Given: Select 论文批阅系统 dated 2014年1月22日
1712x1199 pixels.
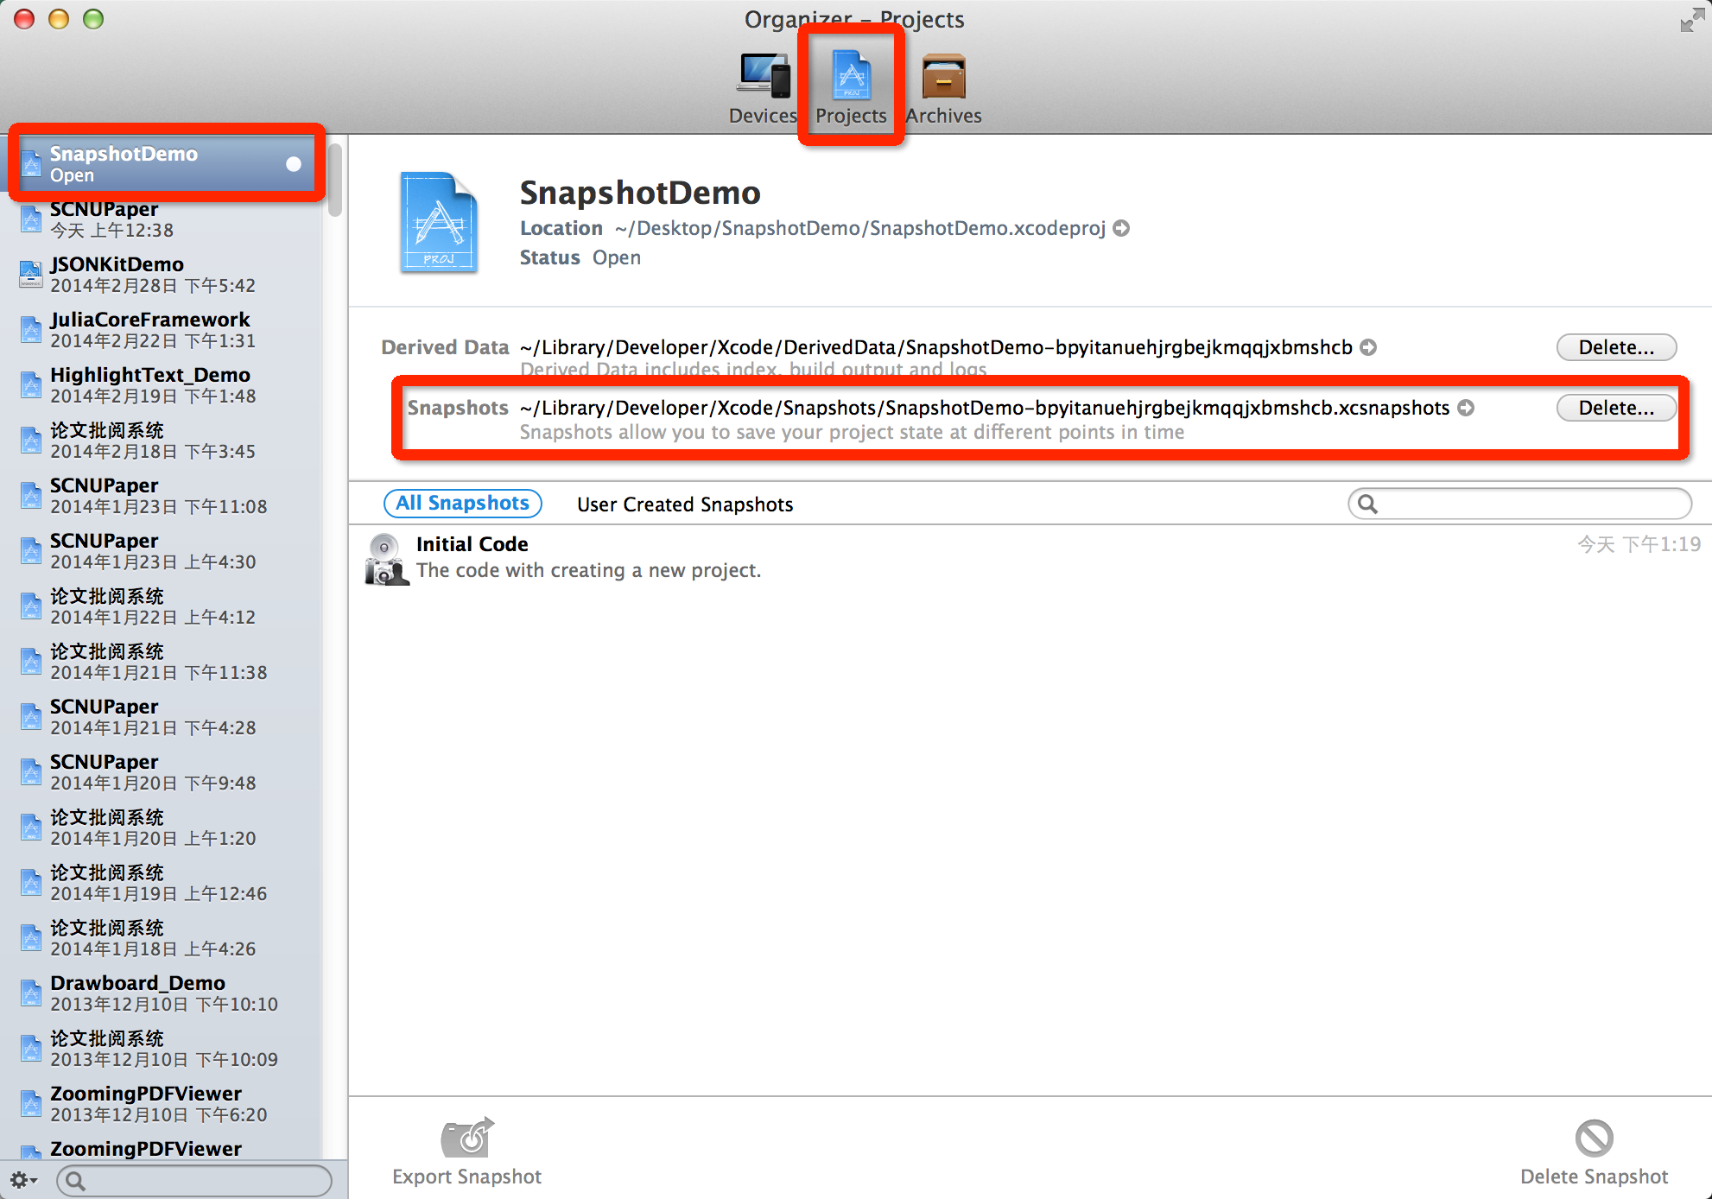Looking at the screenshot, I should click(162, 606).
